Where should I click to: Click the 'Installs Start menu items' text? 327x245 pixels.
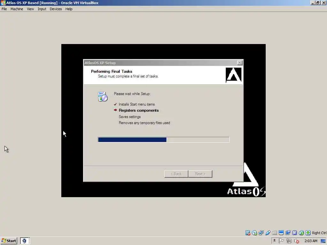(x=137, y=104)
